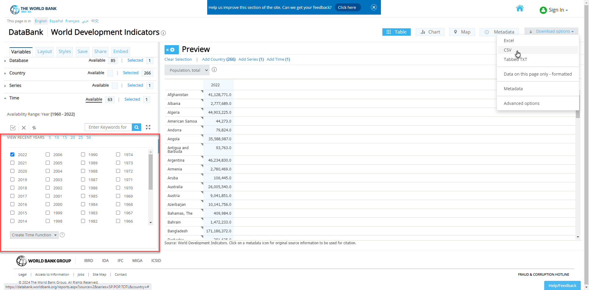Open the Layout tab
Image resolution: width=589 pixels, height=290 pixels.
45,52
